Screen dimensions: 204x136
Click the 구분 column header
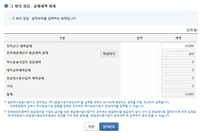coord(62,38)
